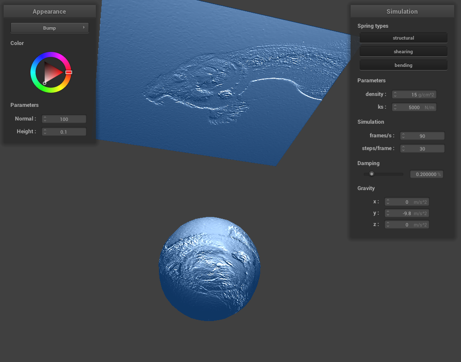Image resolution: width=461 pixels, height=362 pixels.
Task: Click the Normal value stepper arrows
Action: point(45,119)
